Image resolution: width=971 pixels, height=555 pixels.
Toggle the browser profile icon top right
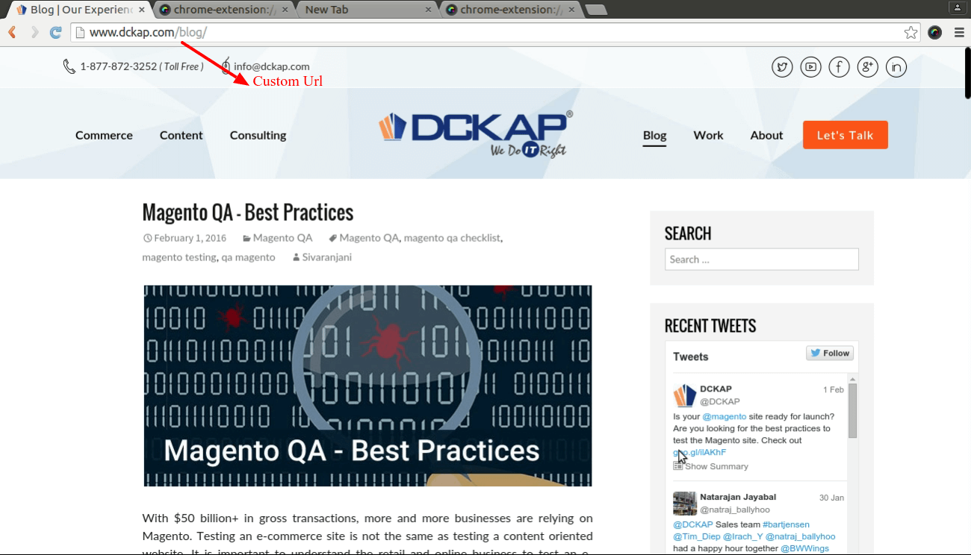coord(957,7)
